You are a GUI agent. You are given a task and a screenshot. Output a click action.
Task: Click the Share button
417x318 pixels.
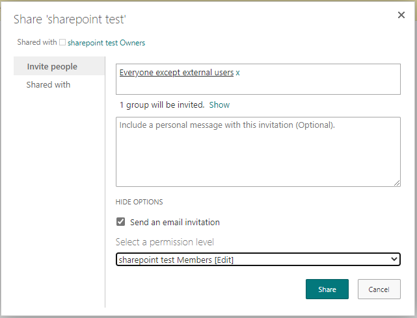327,289
